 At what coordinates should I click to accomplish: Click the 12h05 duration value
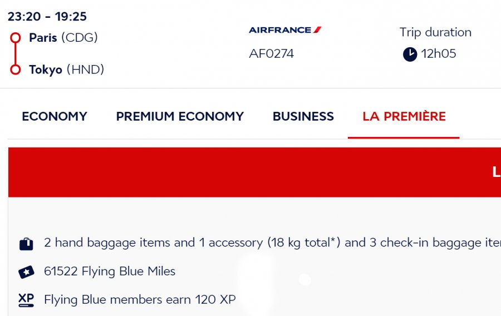coord(439,55)
